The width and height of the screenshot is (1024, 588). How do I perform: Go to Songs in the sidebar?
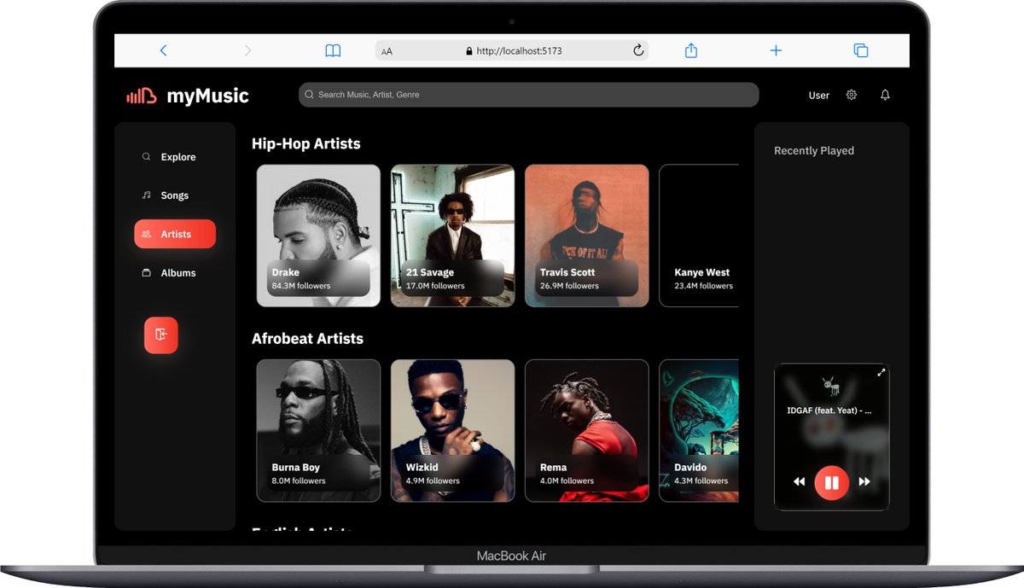pyautogui.click(x=175, y=195)
